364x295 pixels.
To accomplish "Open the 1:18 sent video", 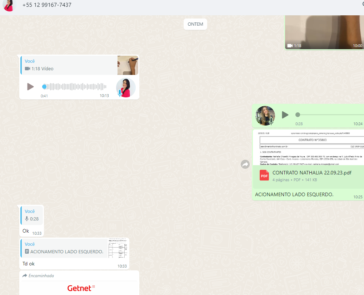I will (324, 32).
